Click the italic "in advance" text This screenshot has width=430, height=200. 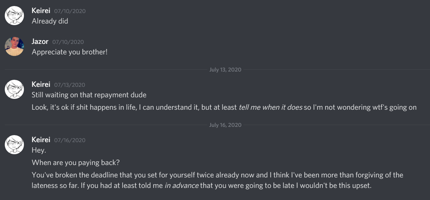pyautogui.click(x=182, y=186)
